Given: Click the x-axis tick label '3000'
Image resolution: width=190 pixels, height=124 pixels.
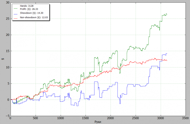Looking at the screenshot, I should pos(161,118).
